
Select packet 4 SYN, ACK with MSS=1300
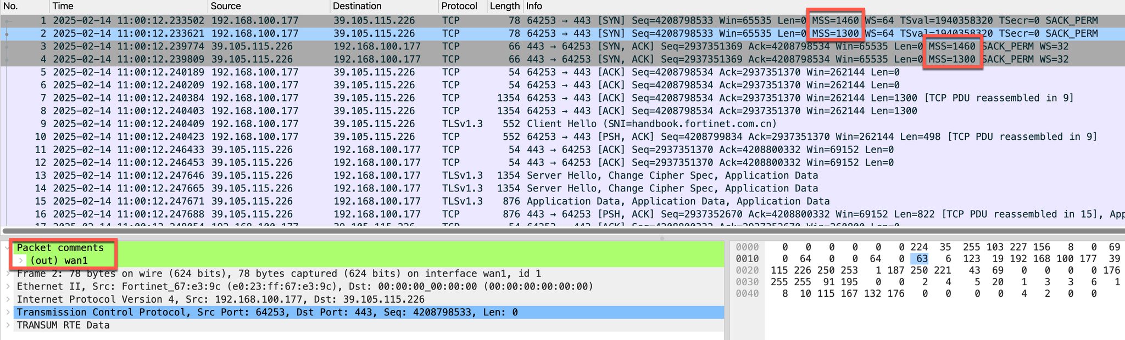(562, 59)
